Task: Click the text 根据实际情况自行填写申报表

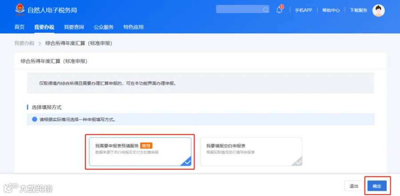Action: coord(231,152)
